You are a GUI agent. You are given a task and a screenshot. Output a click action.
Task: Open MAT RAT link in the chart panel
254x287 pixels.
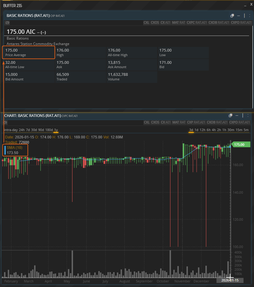(178, 122)
